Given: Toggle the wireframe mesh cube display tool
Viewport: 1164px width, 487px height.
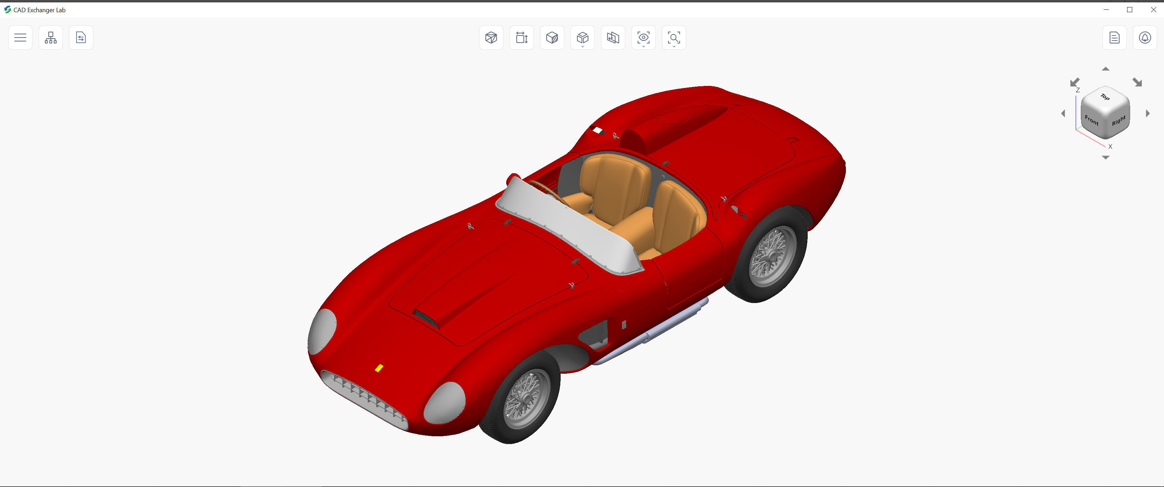Looking at the screenshot, I should pyautogui.click(x=491, y=38).
